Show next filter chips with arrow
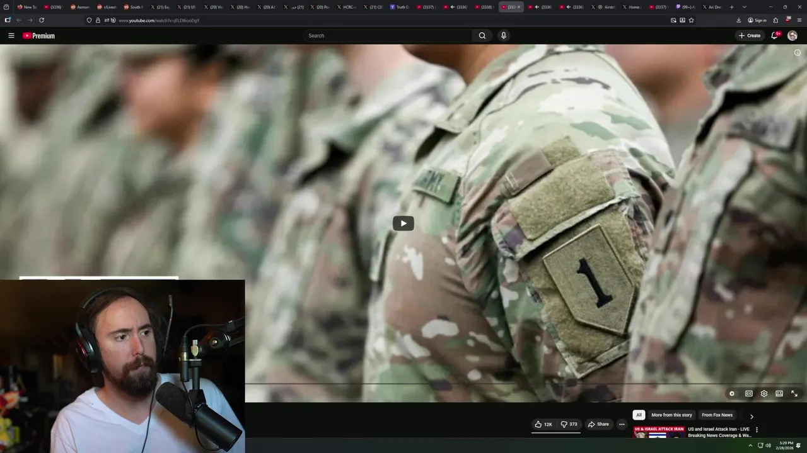807x453 pixels. pos(752,416)
